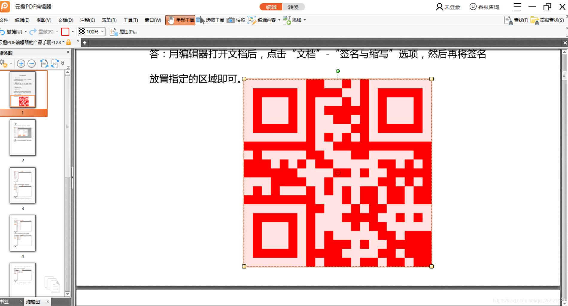Expand the 编辑内容 dropdown arrow
The image size is (568, 306).
(x=279, y=20)
